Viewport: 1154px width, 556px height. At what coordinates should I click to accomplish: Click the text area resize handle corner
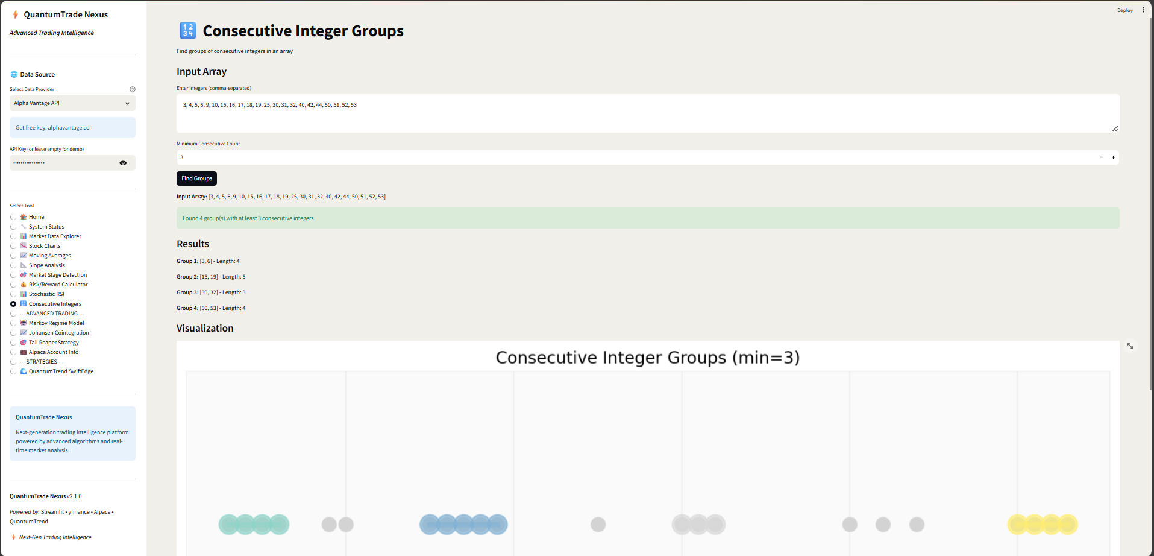point(1115,128)
